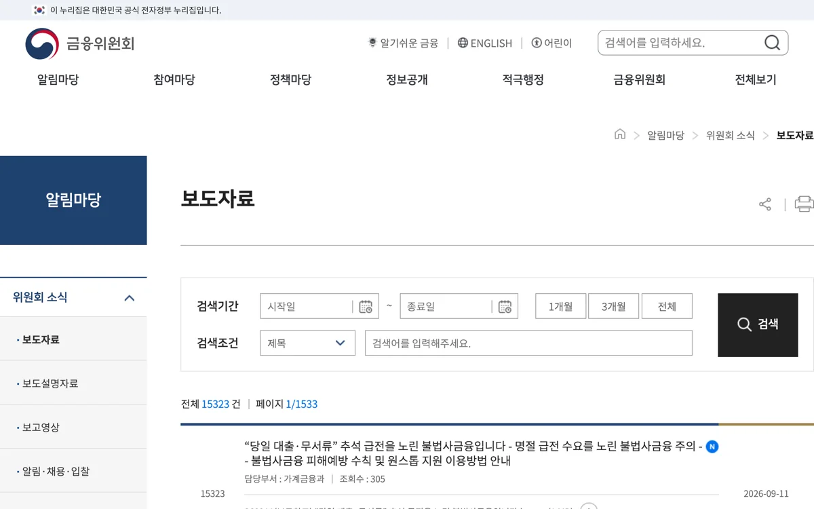This screenshot has height=509, width=814.
Task: Click 위원회 소식 in the breadcrumb
Action: 730,135
